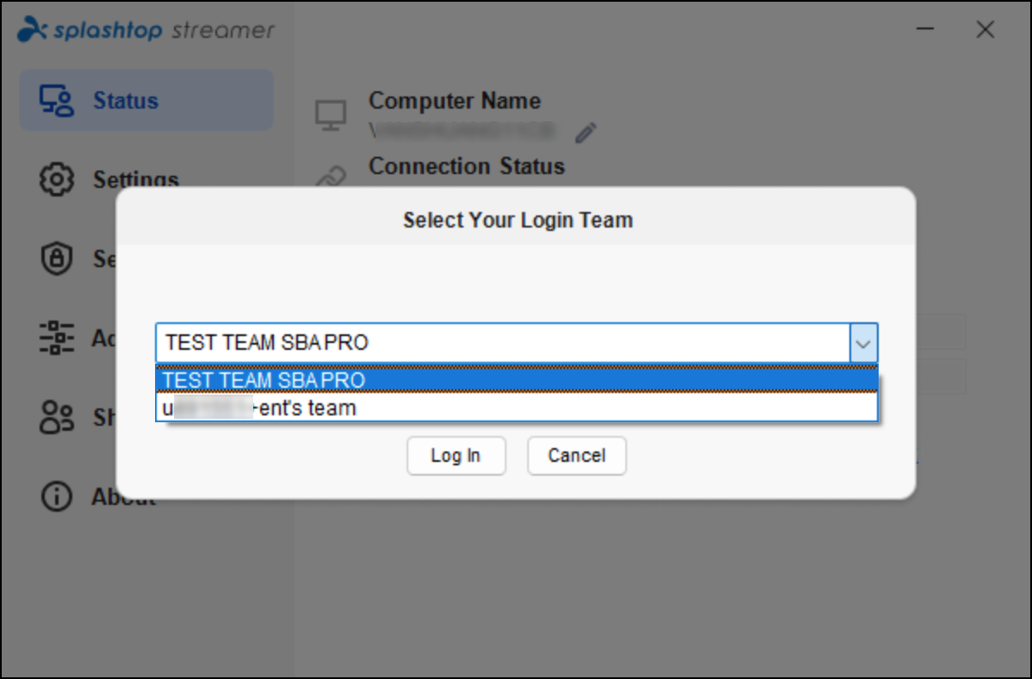Click the Cancel button

point(576,456)
